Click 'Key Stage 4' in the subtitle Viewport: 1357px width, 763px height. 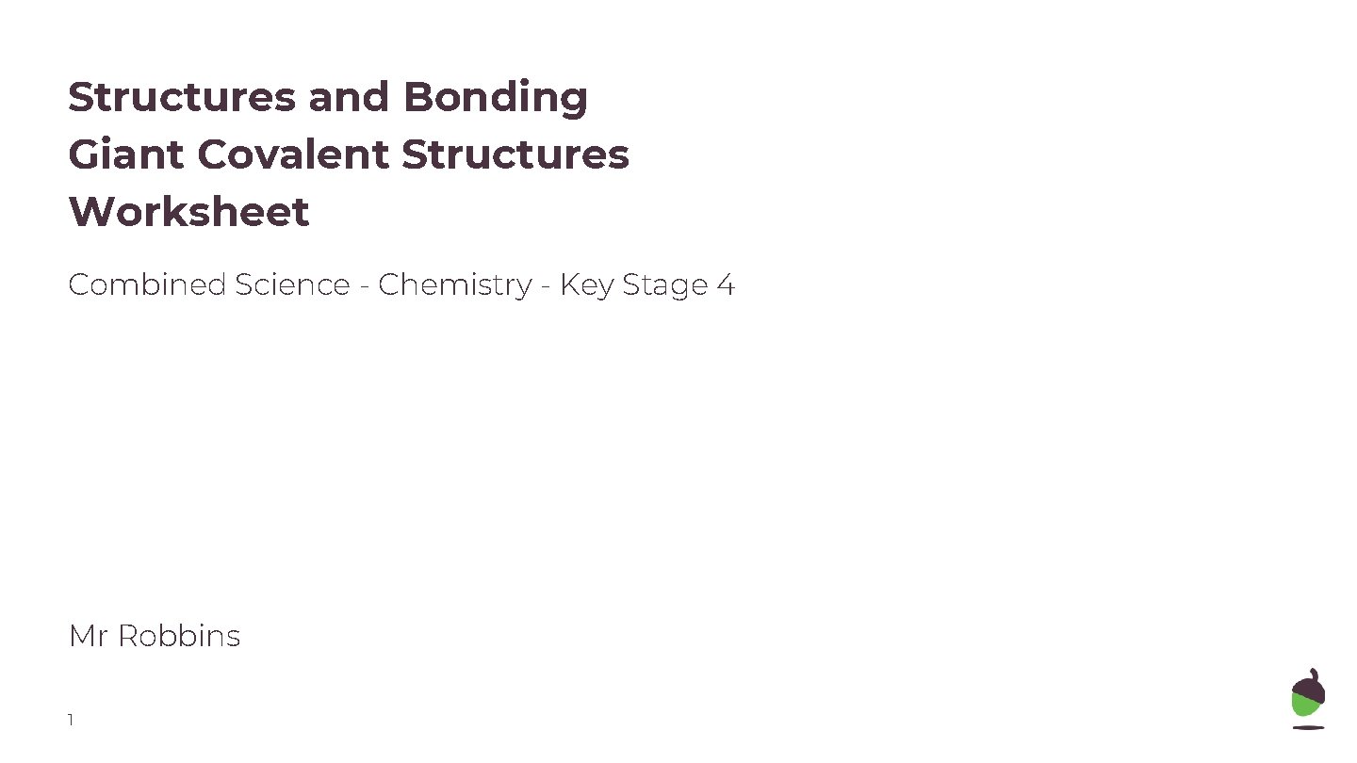[x=646, y=284]
